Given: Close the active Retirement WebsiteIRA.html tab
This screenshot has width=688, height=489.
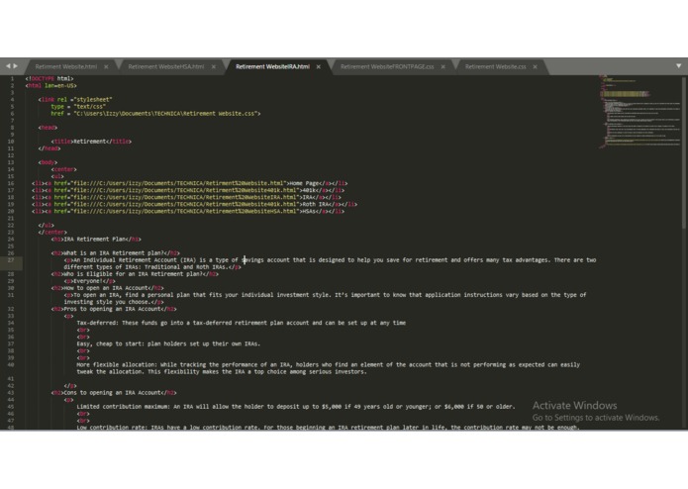Looking at the screenshot, I should pos(318,67).
